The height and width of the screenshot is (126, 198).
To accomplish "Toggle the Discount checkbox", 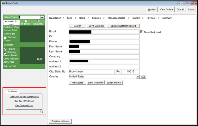I will click(x=5, y=37).
